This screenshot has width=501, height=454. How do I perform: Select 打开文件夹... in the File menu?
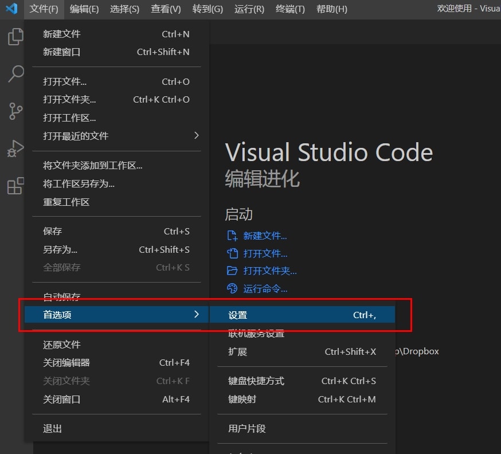[116, 99]
